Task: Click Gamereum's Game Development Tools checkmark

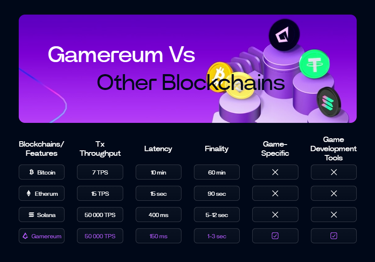Action: point(333,236)
